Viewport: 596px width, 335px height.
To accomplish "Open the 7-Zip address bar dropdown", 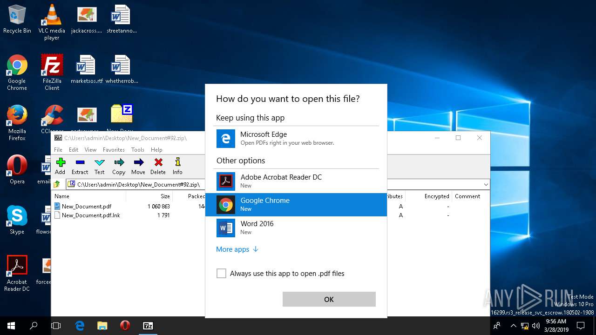I will tap(486, 184).
